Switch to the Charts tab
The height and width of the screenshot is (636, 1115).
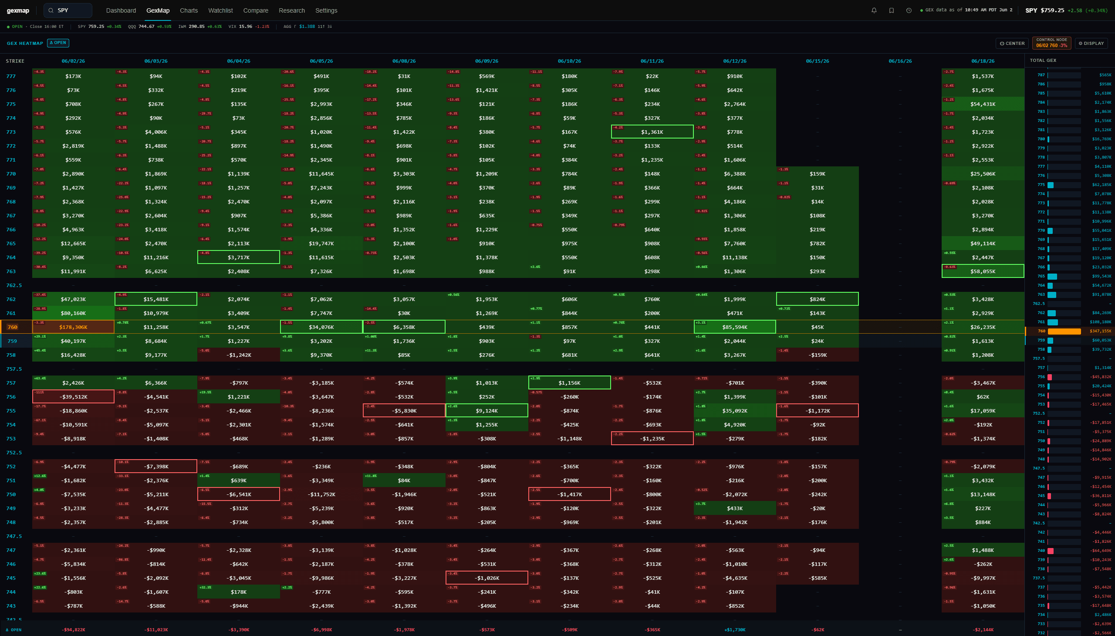pos(189,10)
